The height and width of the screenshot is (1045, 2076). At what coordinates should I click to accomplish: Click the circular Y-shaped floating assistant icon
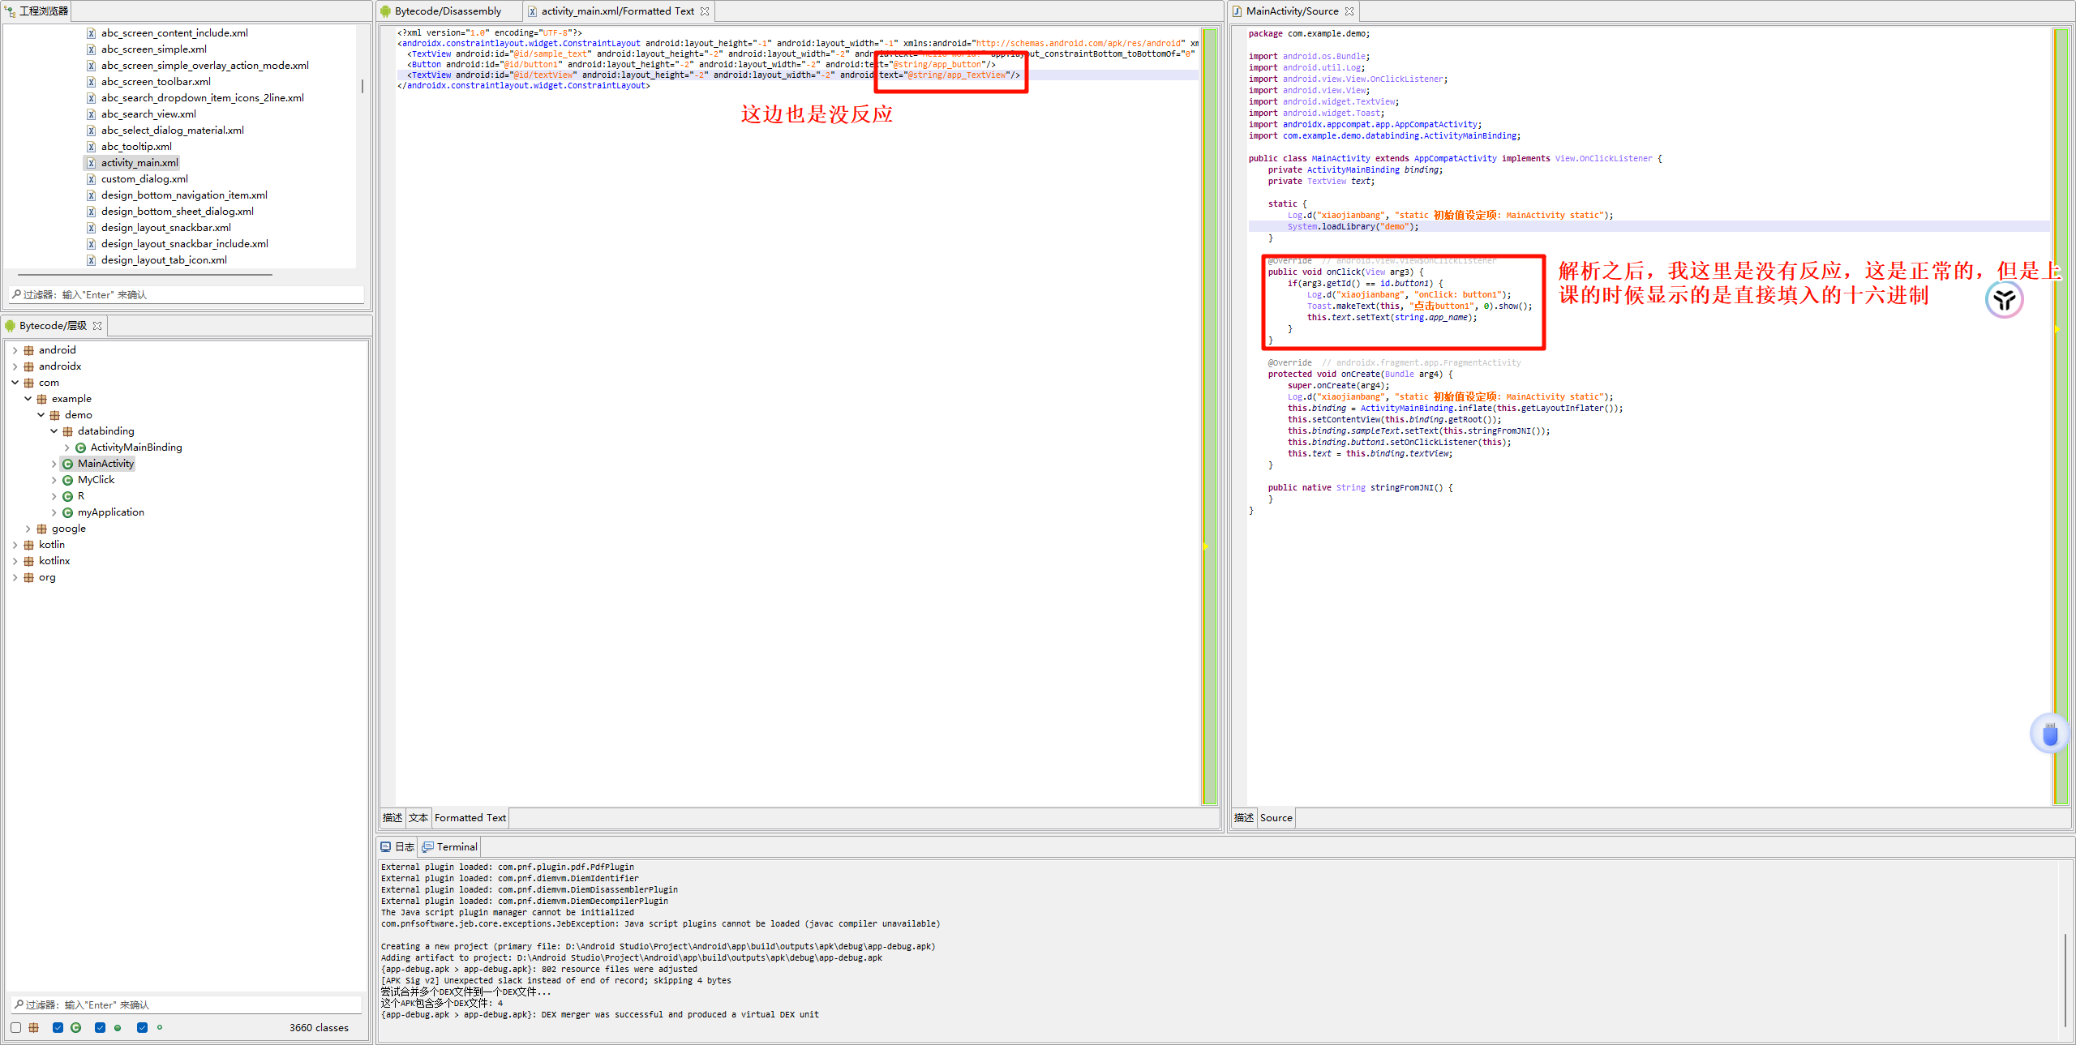[x=2004, y=299]
